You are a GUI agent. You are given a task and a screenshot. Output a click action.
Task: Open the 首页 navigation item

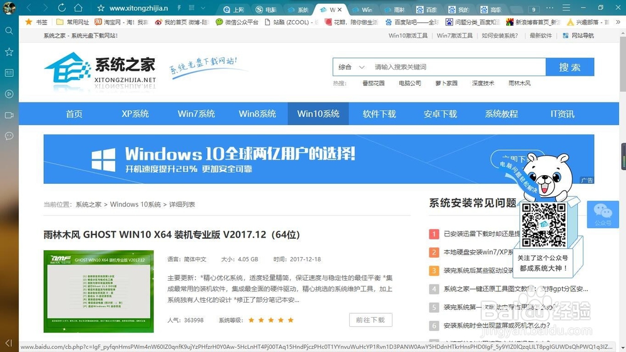coord(74,114)
